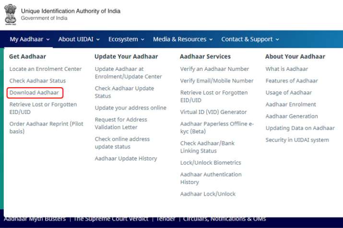Select the Download Aadhaar link
The image size is (343, 228).
pos(35,92)
